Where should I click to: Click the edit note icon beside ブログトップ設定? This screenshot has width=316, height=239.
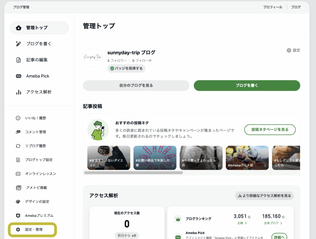coord(18,160)
